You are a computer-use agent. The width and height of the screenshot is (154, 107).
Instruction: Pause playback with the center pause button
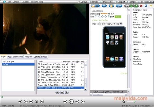(x=71, y=101)
